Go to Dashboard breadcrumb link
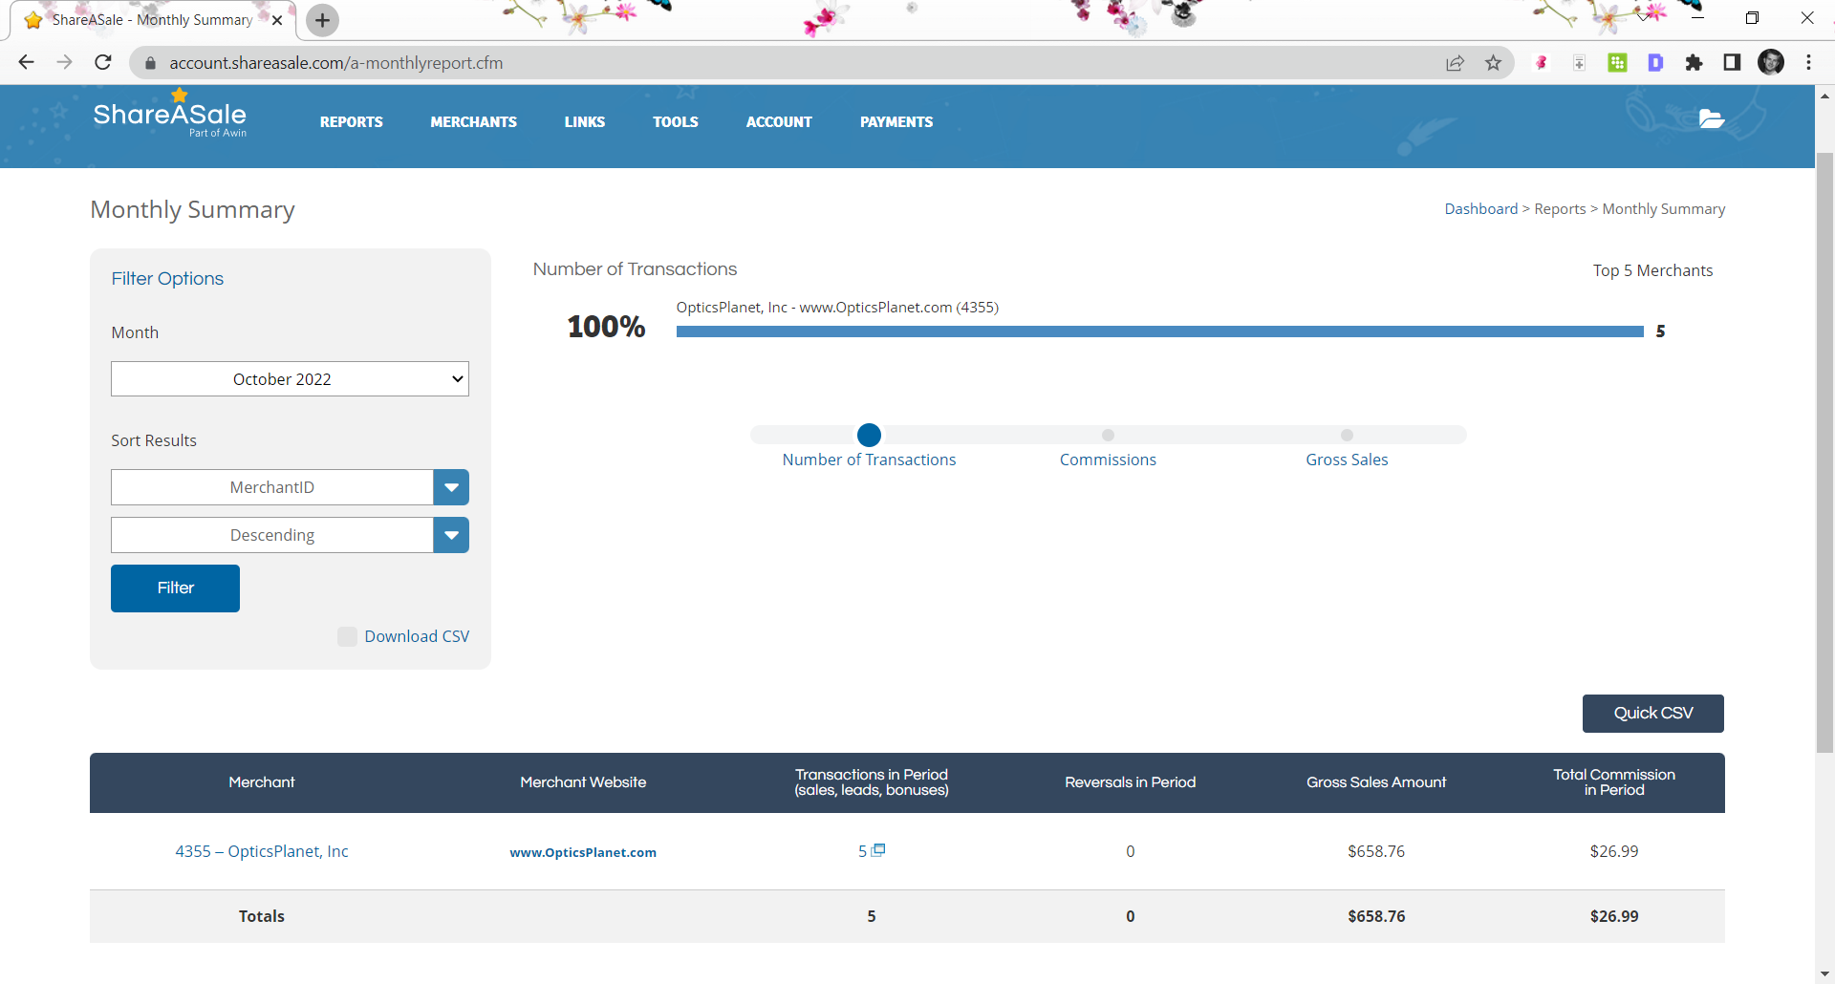The height and width of the screenshot is (984, 1835). coord(1480,209)
